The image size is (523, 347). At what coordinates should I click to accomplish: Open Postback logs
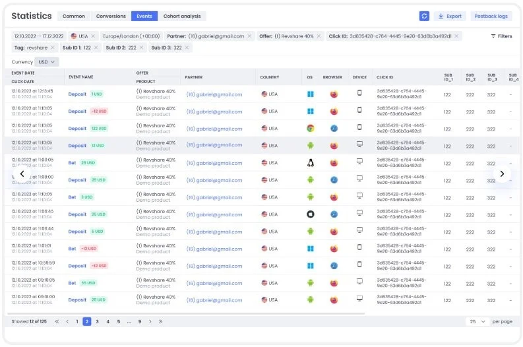pos(491,16)
